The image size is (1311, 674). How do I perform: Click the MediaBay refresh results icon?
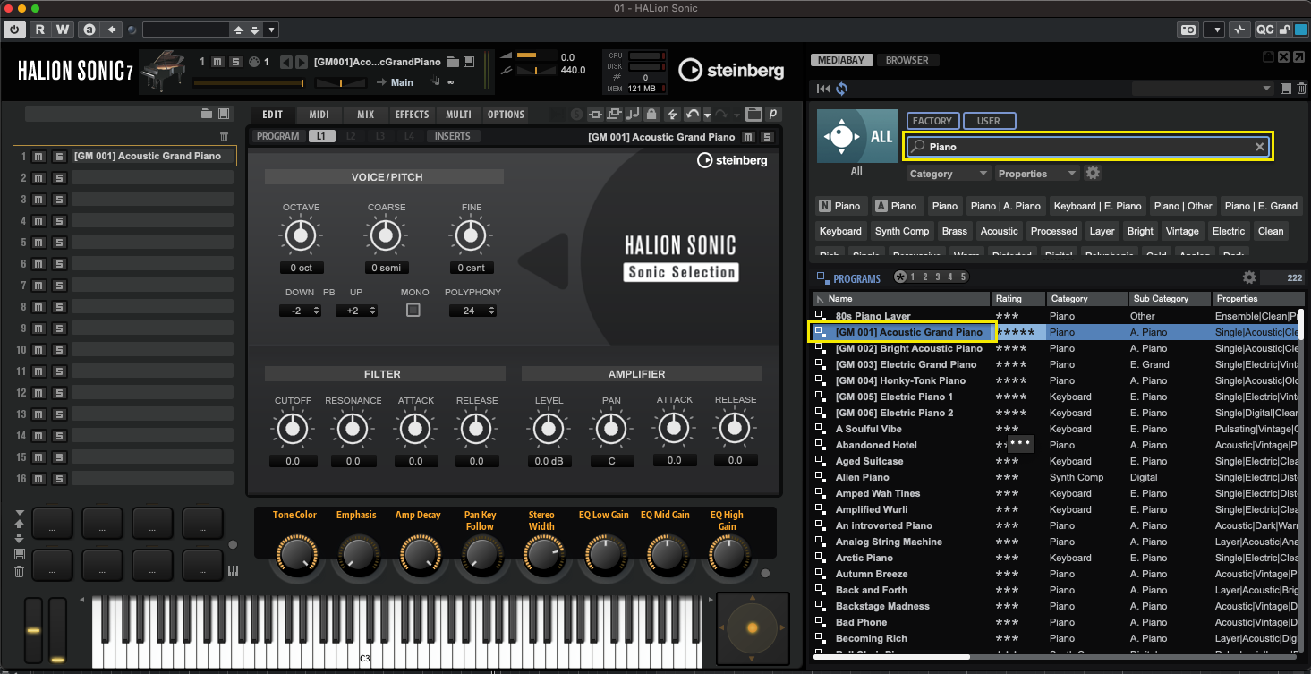[x=841, y=89]
